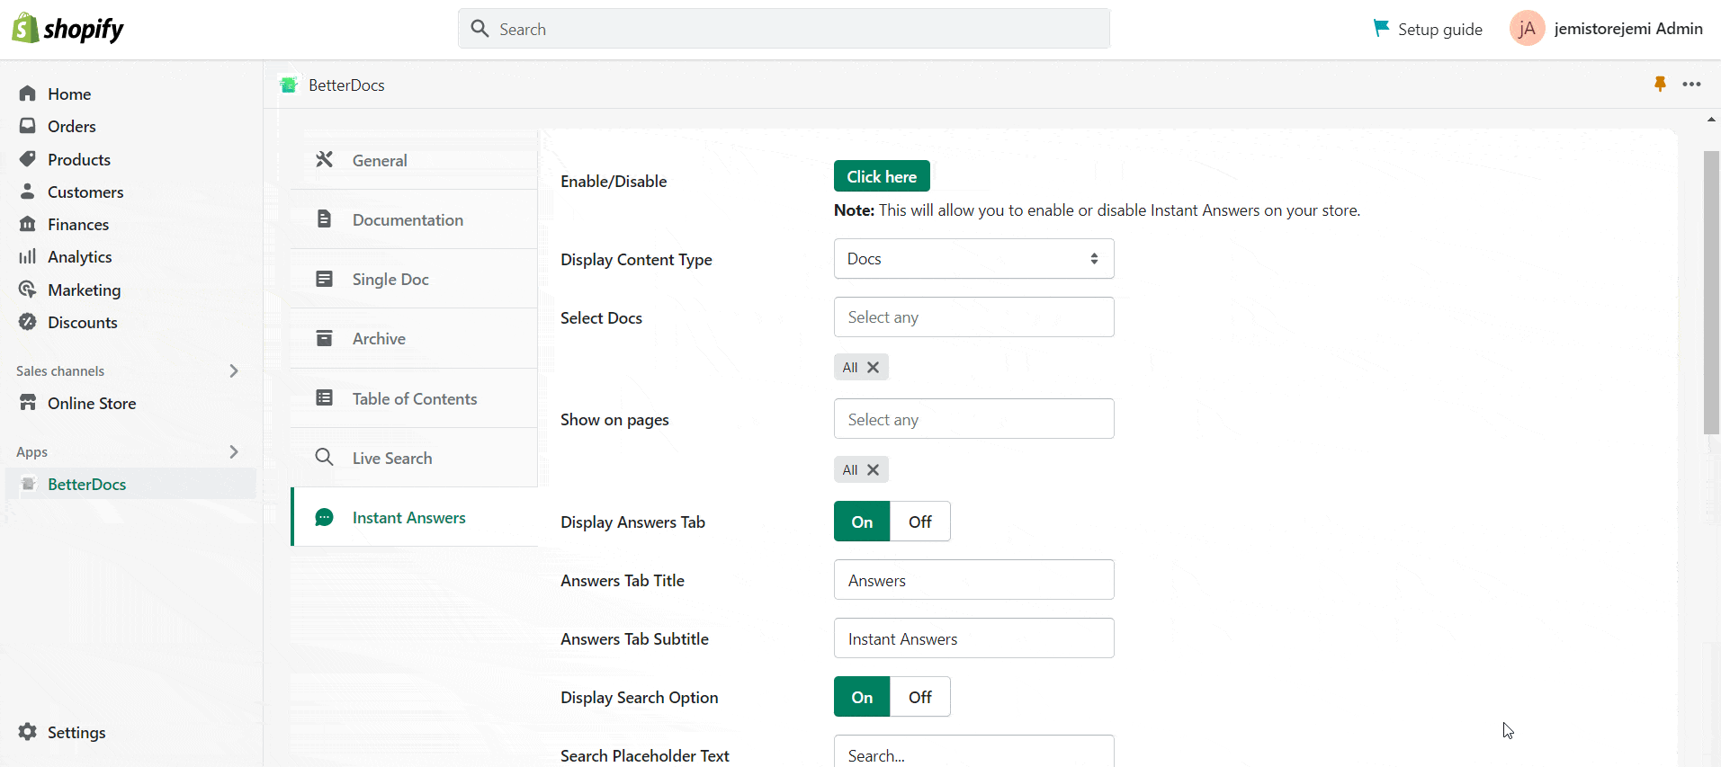The width and height of the screenshot is (1721, 767).
Task: Click the vertical scrollbar thumb
Action: click(1711, 292)
